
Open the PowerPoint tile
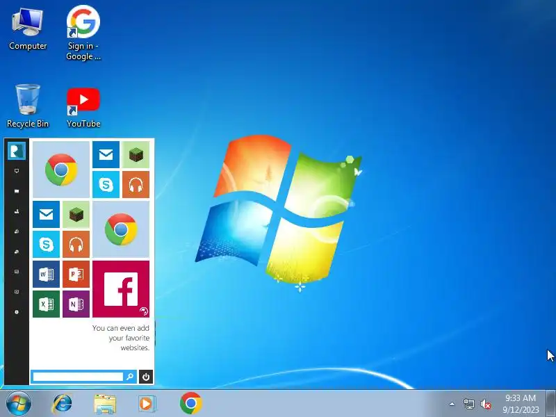[76, 274]
